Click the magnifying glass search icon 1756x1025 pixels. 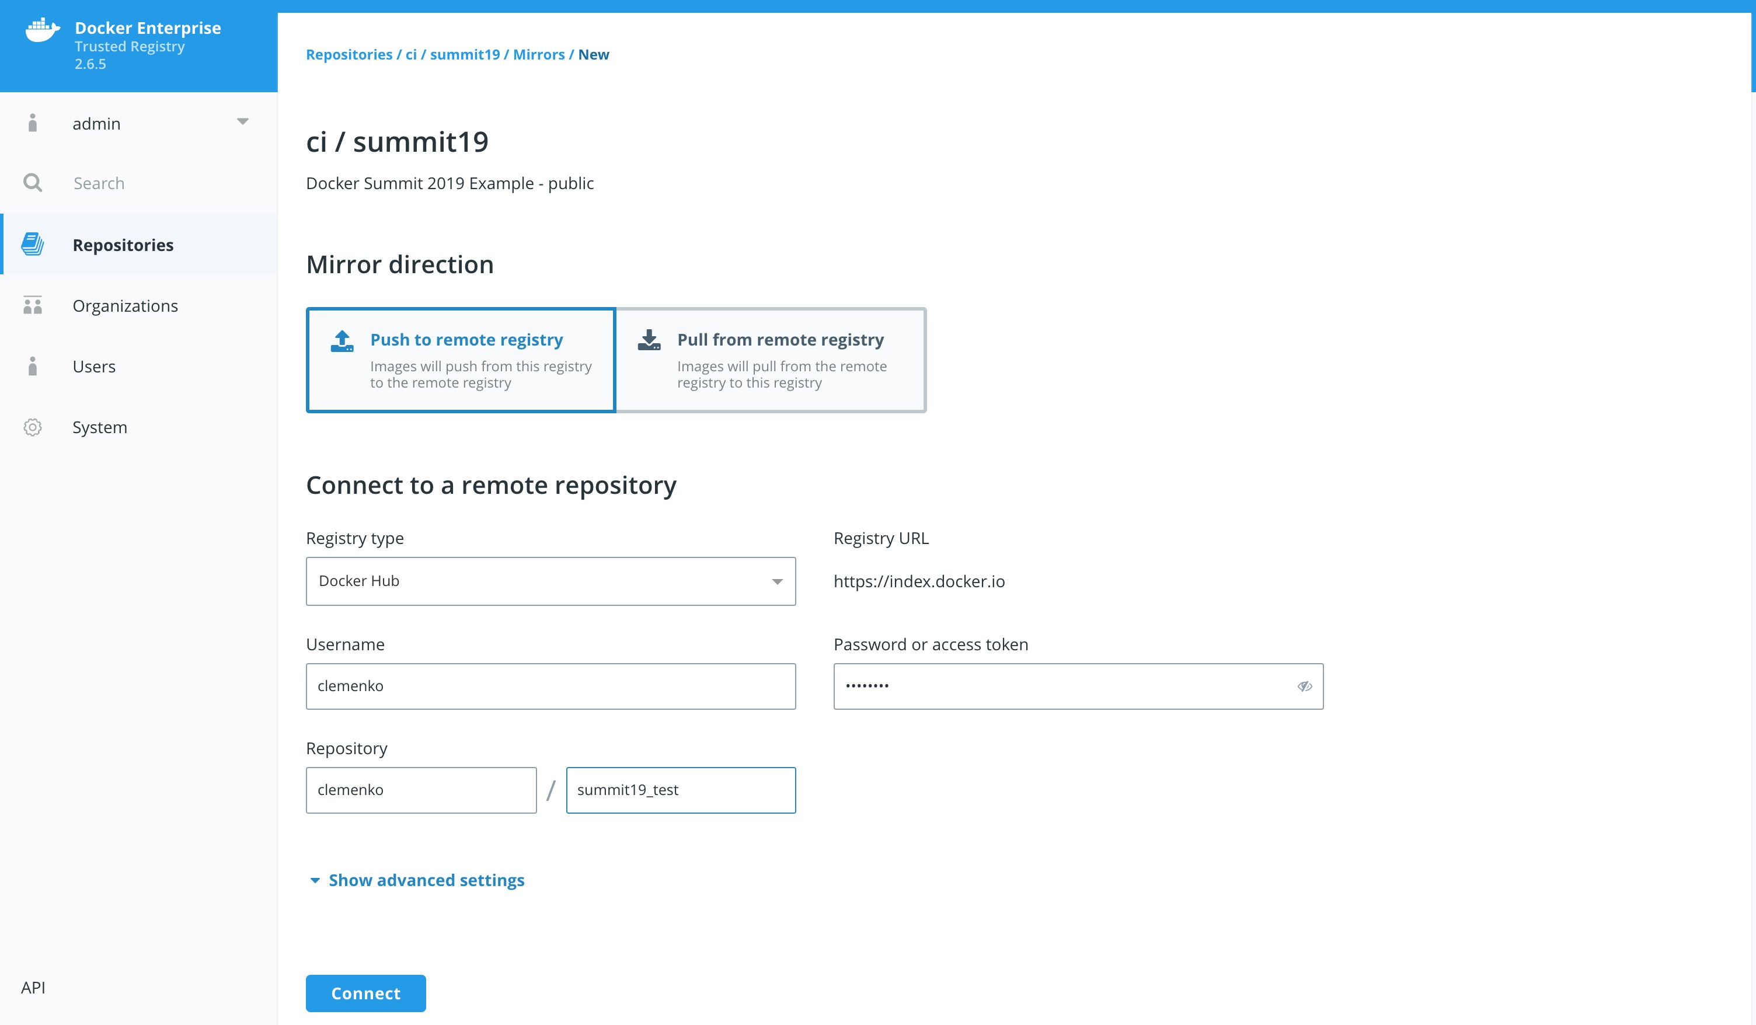click(x=32, y=183)
